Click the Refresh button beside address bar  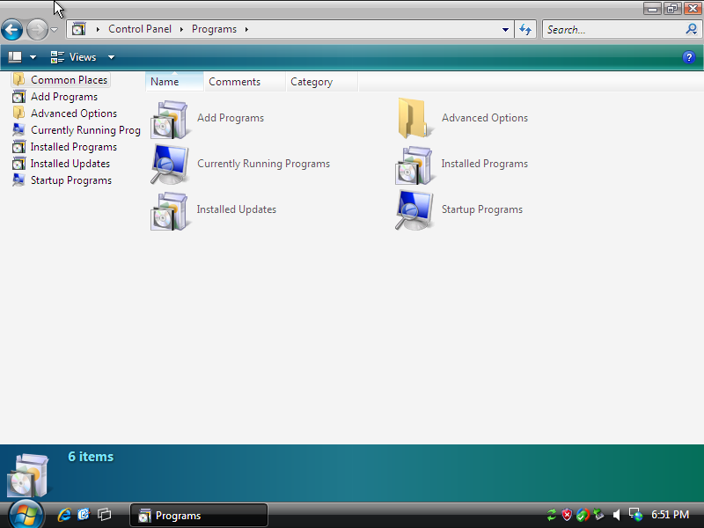[525, 30]
